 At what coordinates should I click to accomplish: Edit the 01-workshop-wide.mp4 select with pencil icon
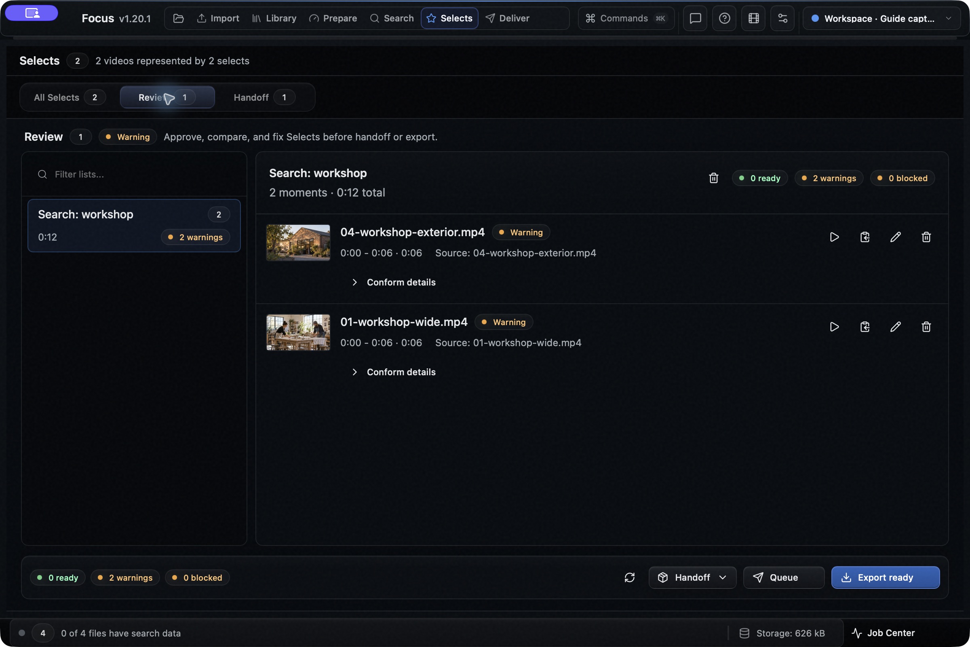(895, 327)
